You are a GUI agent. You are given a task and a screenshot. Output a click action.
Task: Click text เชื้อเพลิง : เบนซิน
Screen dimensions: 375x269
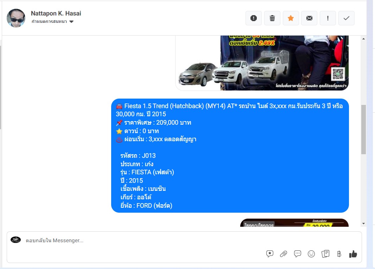click(143, 189)
